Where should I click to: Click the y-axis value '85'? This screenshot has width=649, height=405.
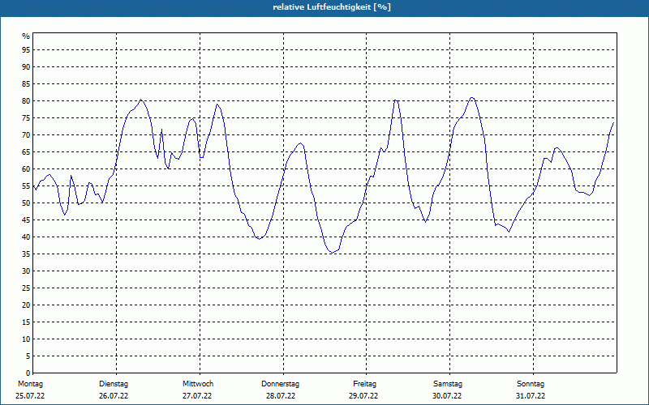[x=26, y=84]
